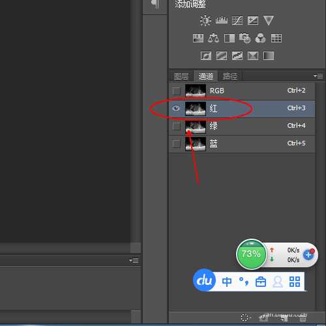Open the lower-left panel options menu

[x=134, y=260]
